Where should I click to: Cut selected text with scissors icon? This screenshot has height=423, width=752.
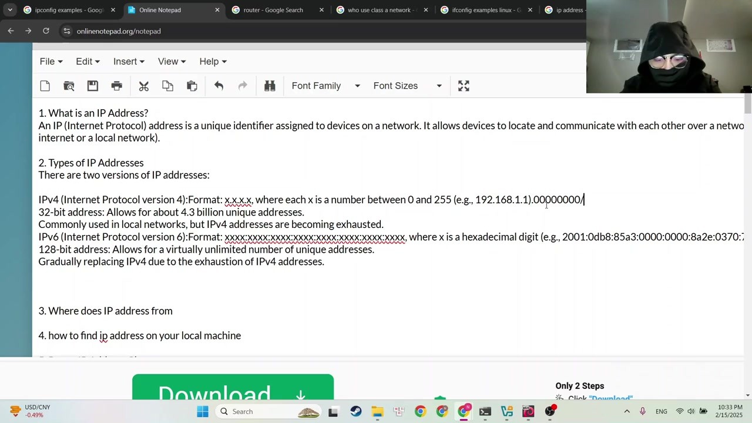(143, 86)
